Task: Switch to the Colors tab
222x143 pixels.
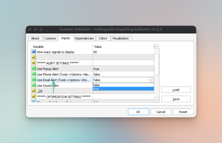Action: (x=103, y=38)
